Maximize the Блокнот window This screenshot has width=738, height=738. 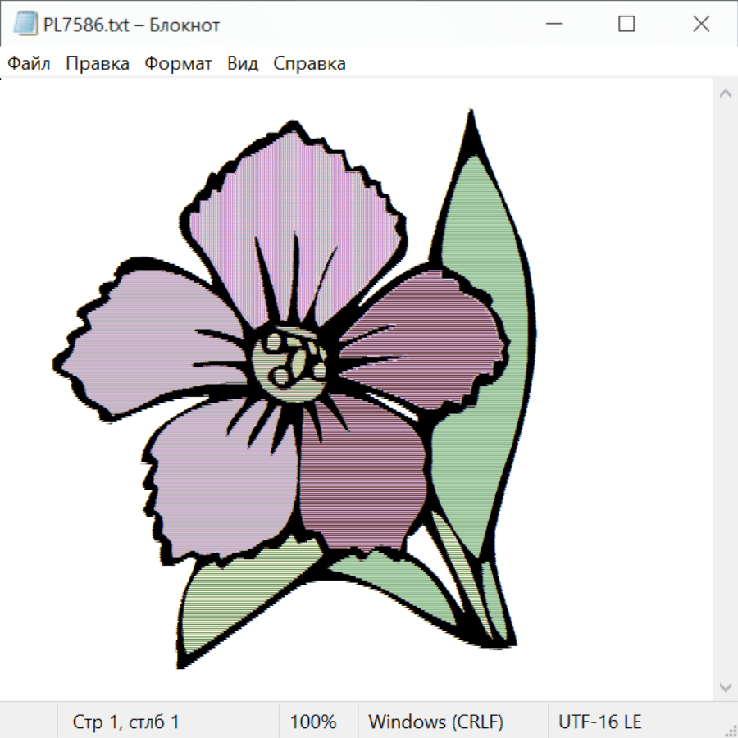click(x=626, y=25)
